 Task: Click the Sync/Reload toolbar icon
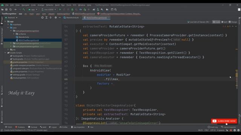[x=11, y=9]
